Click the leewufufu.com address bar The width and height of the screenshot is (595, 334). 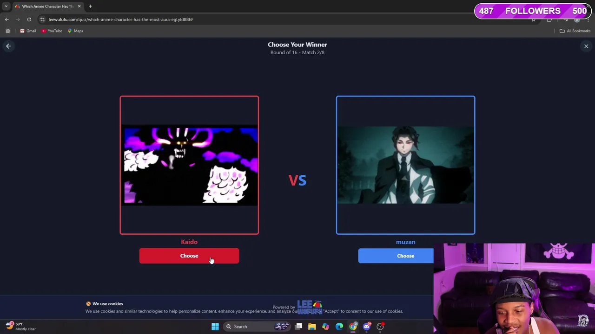[x=121, y=19]
